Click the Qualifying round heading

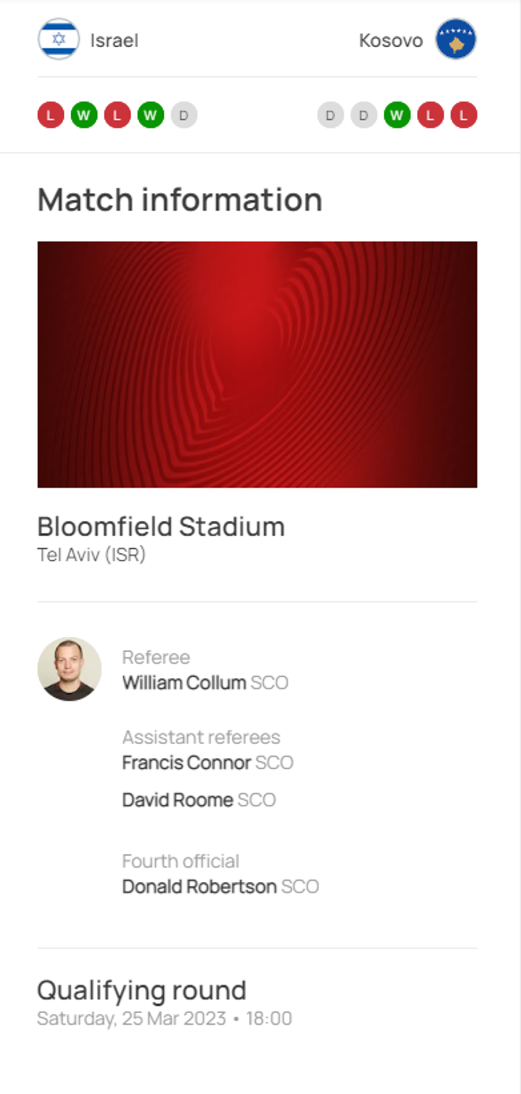141,990
